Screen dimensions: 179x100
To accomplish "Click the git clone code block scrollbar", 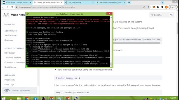I will 136,43.
